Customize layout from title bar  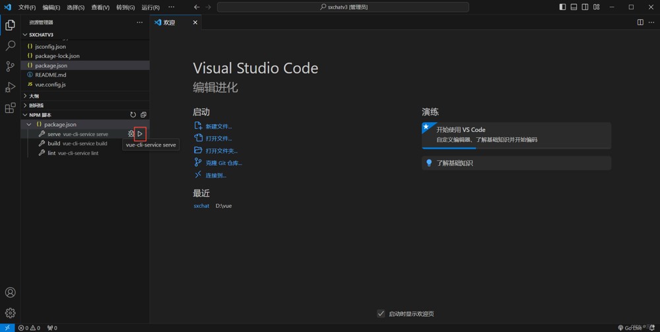coord(597,7)
